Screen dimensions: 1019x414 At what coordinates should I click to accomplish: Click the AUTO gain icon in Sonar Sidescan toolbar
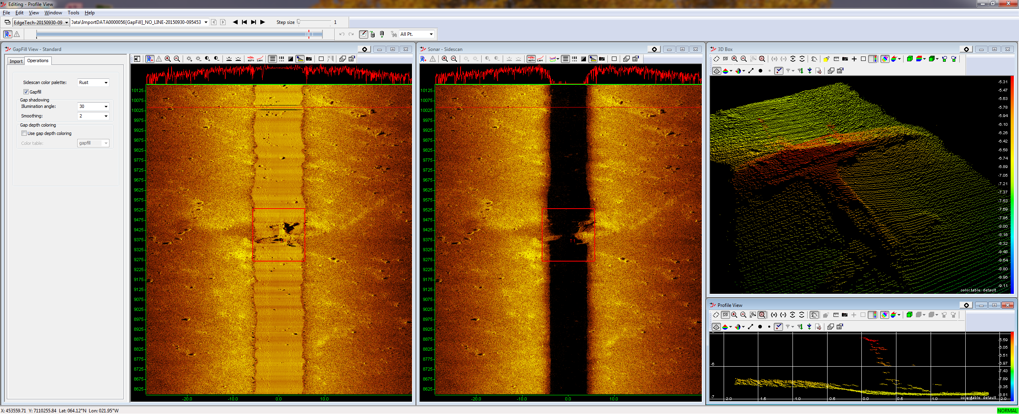(531, 59)
